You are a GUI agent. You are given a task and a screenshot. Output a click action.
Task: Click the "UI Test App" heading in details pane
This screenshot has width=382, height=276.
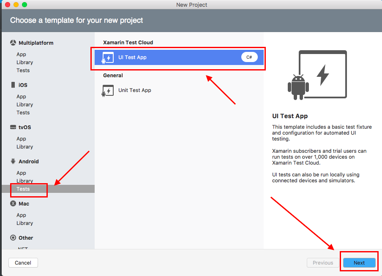click(290, 116)
